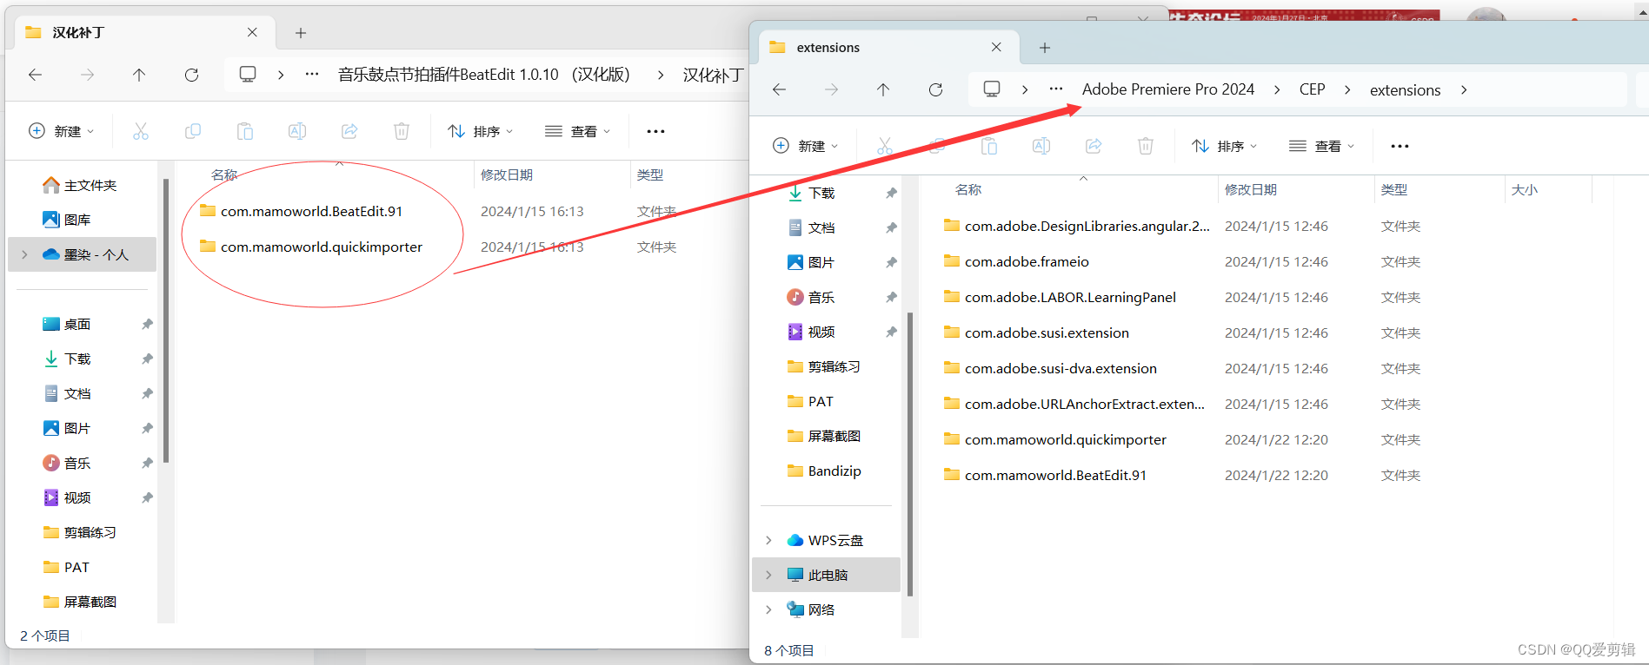Click Back arrow in 汉化补丁 window
Viewport: 1649px width, 665px height.
coord(36,75)
